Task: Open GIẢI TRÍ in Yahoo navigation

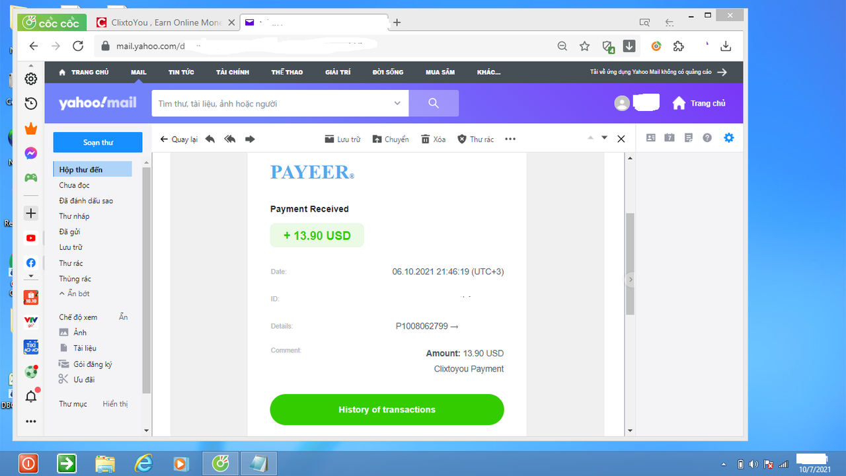Action: (x=338, y=72)
